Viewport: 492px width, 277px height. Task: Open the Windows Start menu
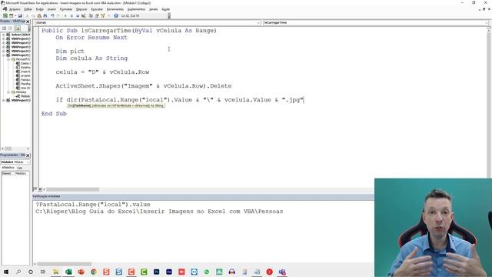point(6,272)
